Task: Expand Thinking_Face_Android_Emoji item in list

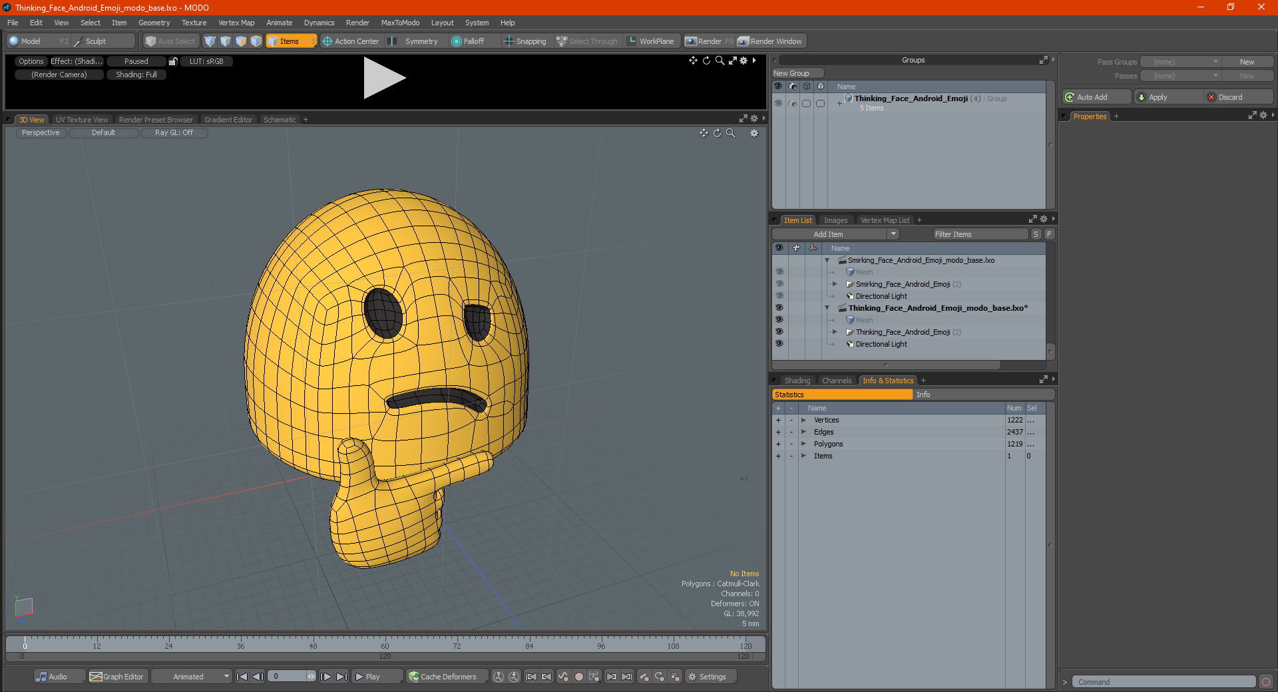Action: click(835, 332)
